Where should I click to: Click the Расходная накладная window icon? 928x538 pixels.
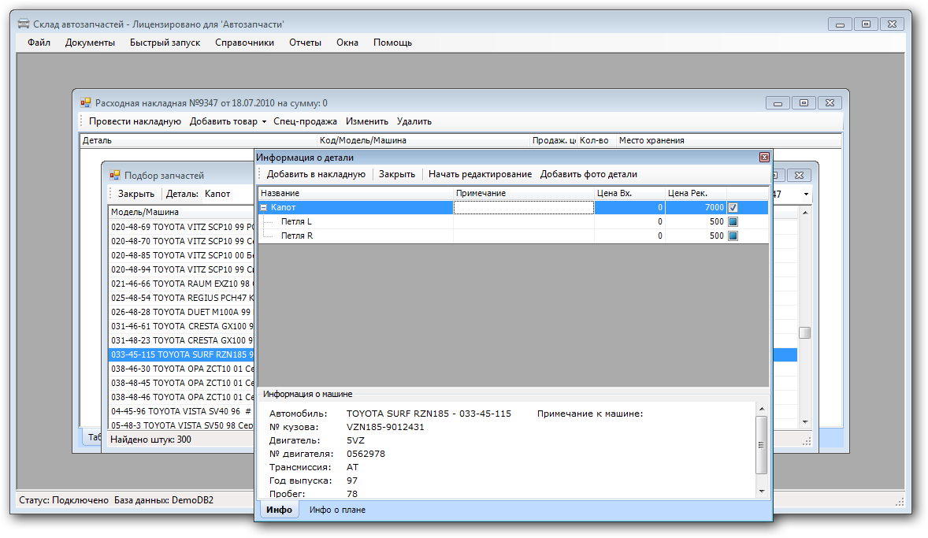[86, 103]
